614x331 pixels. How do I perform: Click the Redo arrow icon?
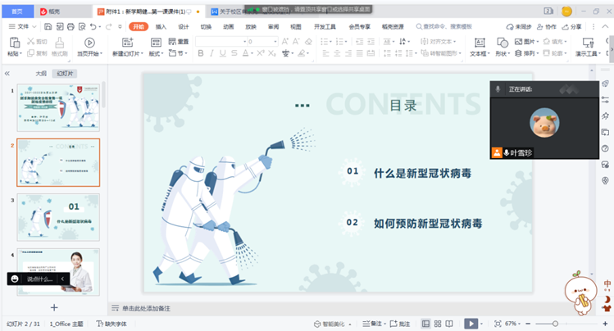pos(108,26)
